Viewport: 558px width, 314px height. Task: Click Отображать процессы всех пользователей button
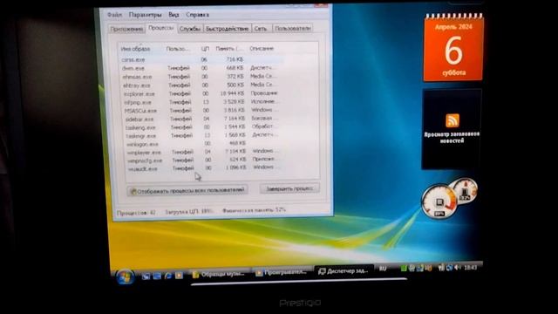[x=187, y=190]
